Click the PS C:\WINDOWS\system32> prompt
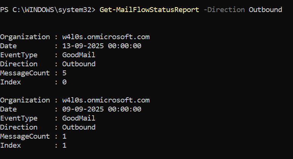 48,9
